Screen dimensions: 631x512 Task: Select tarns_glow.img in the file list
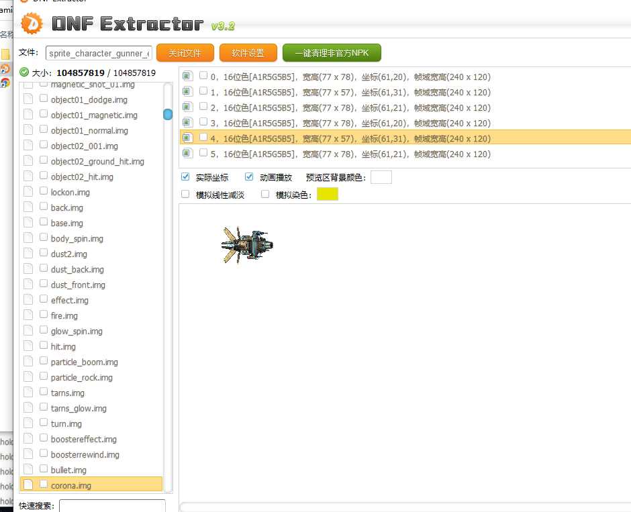(x=79, y=408)
